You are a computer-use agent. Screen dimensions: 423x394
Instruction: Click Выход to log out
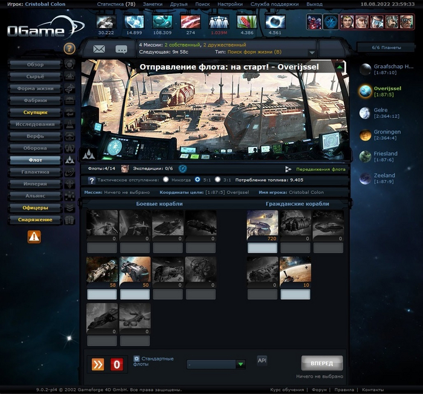(315, 4)
